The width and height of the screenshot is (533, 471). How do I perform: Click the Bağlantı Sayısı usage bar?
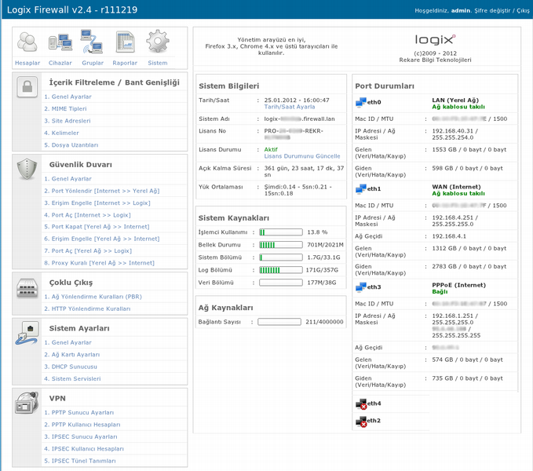coord(279,322)
